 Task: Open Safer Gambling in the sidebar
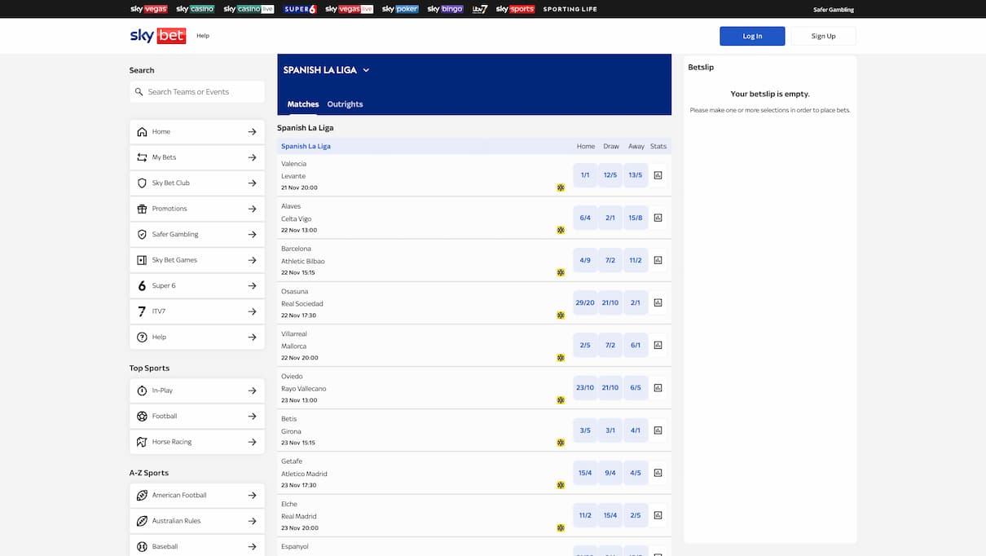point(197,234)
